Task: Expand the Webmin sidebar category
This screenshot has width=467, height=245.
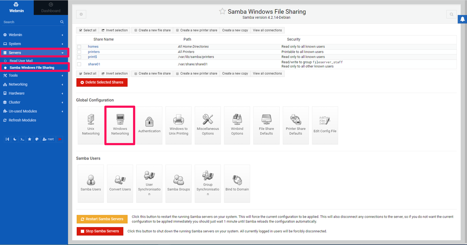Action: click(x=34, y=35)
